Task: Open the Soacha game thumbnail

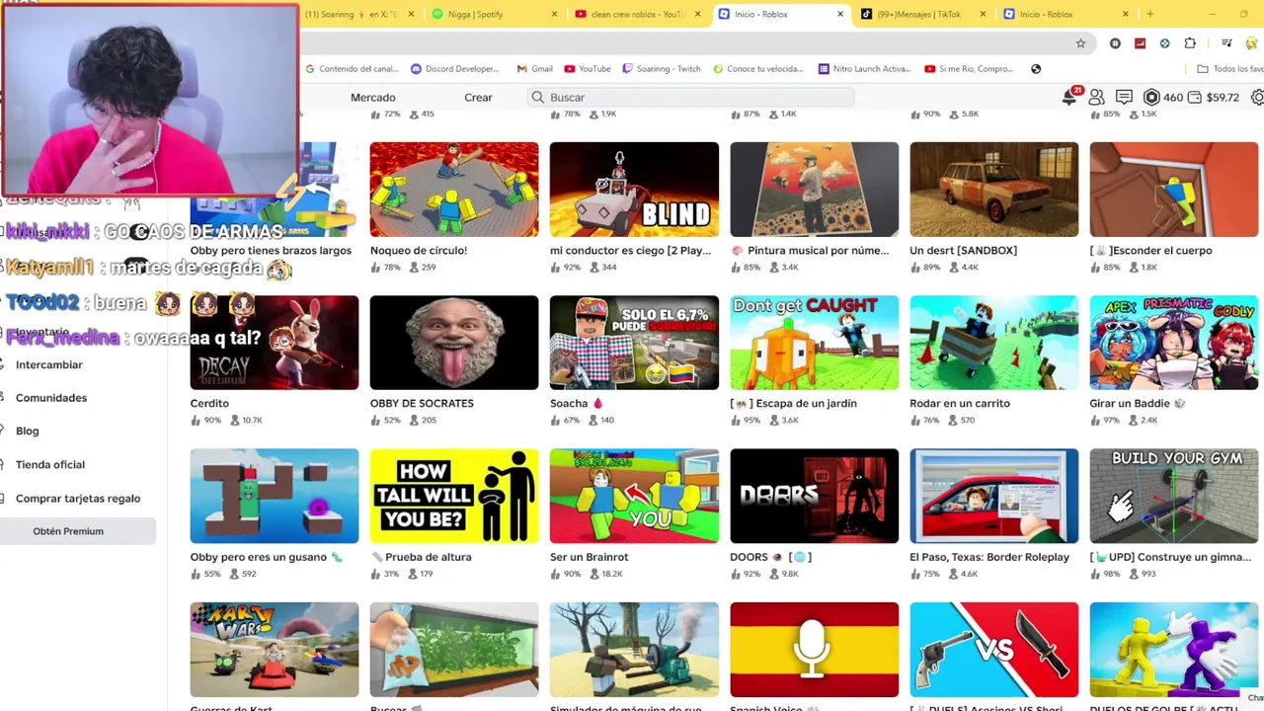Action: click(634, 343)
